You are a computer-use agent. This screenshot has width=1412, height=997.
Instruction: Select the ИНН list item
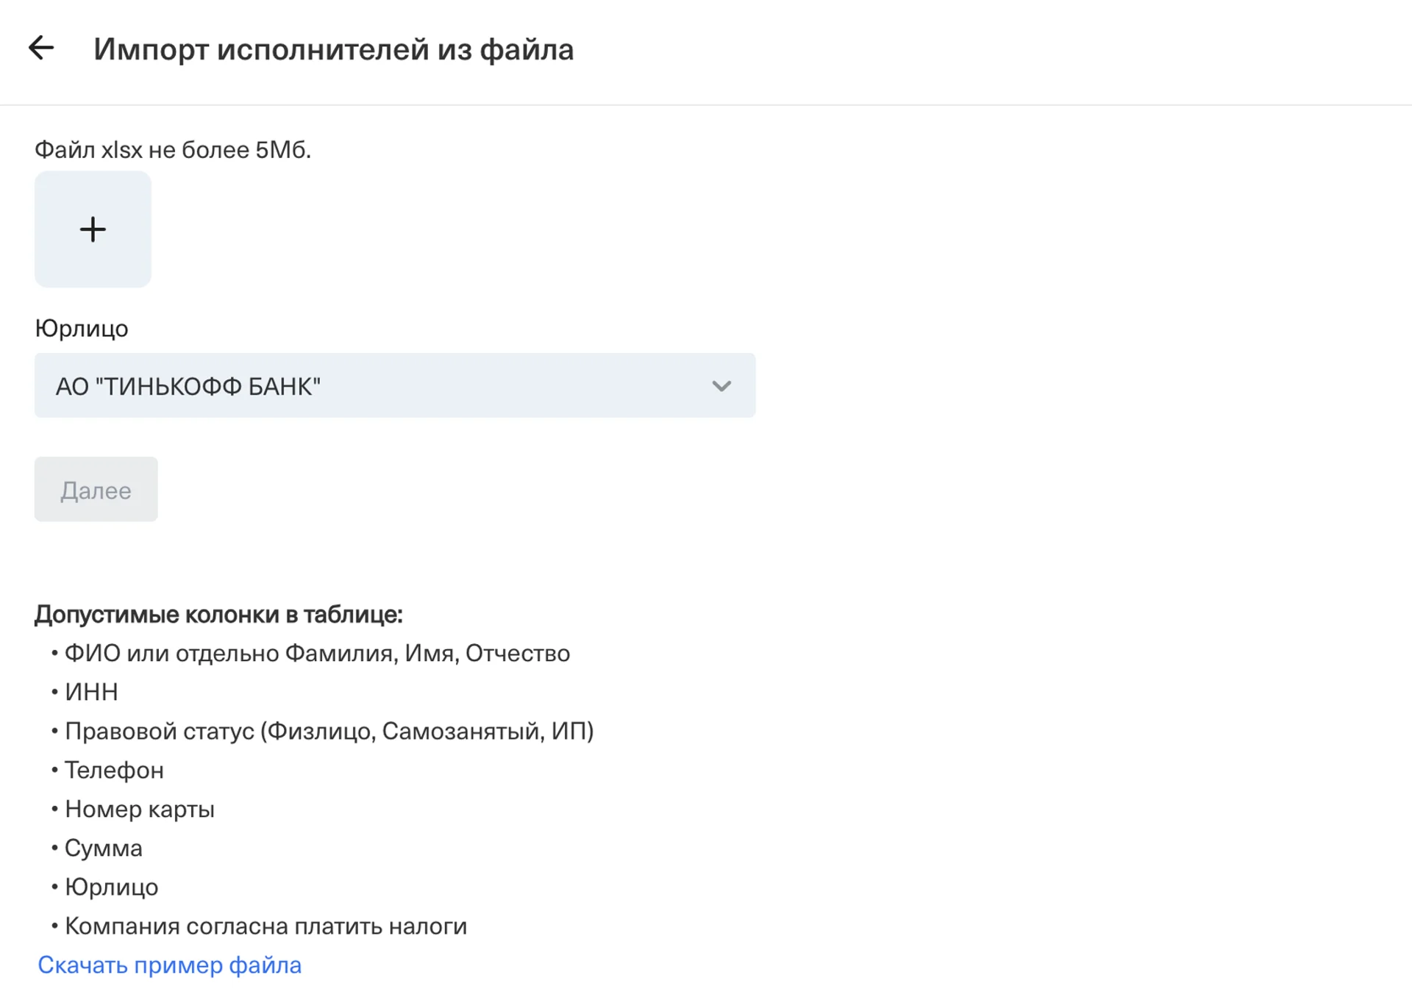pyautogui.click(x=91, y=692)
